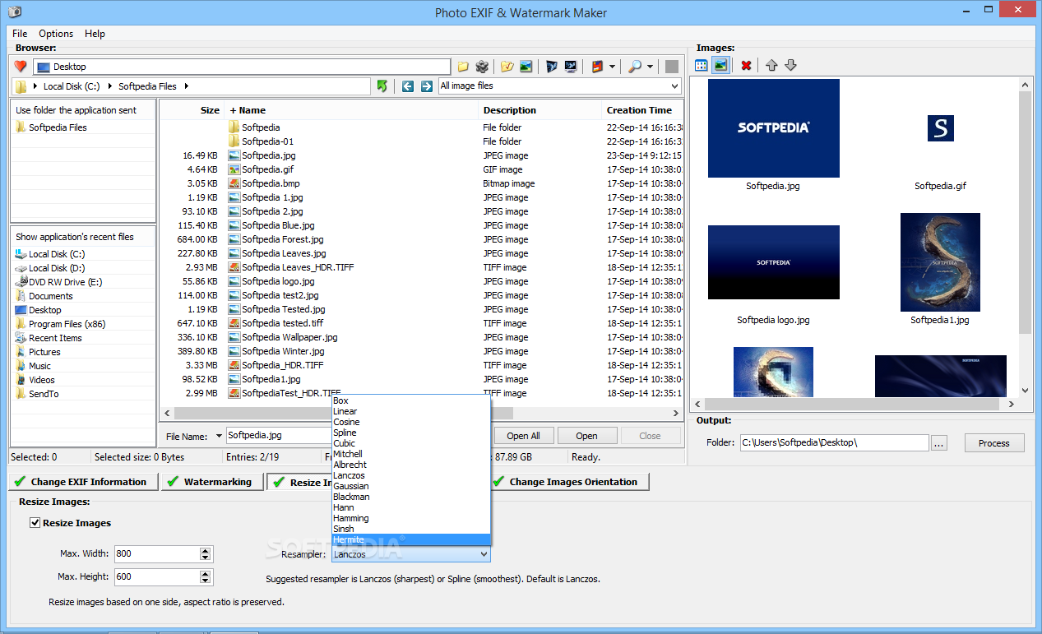1042x634 pixels.
Task: Choose Hermite in resampler list
Action: [411, 539]
